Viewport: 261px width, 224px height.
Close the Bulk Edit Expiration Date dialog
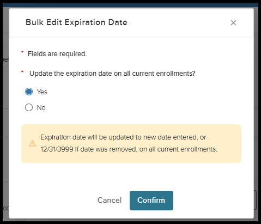233,23
